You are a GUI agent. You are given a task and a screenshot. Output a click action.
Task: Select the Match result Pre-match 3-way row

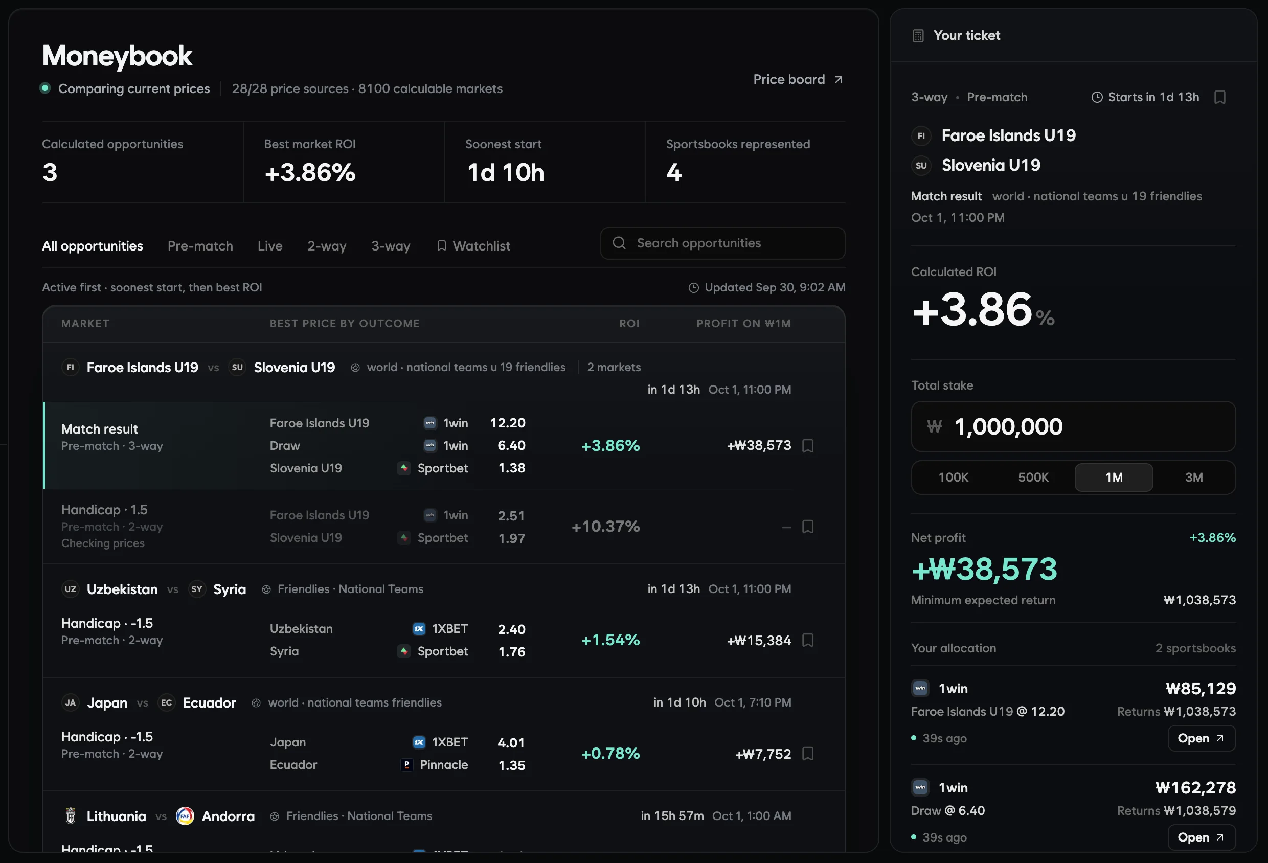point(444,446)
